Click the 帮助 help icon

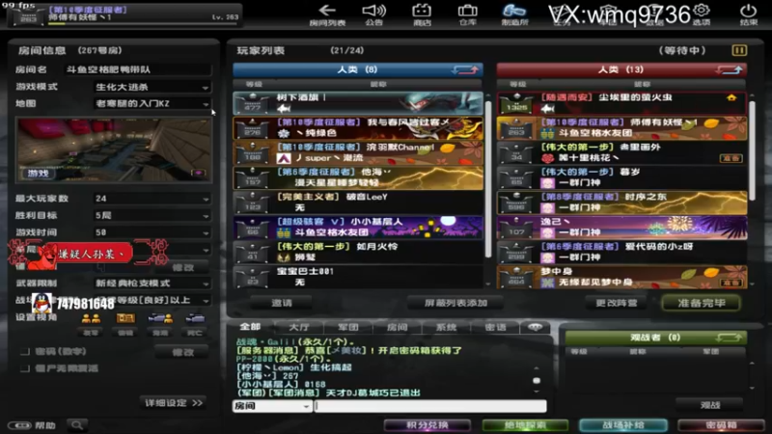pyautogui.click(x=32, y=425)
